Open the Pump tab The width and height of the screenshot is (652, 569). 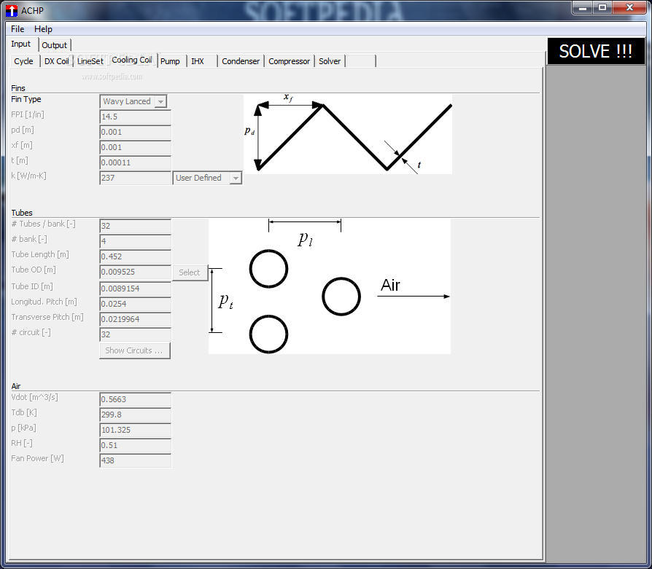(171, 61)
